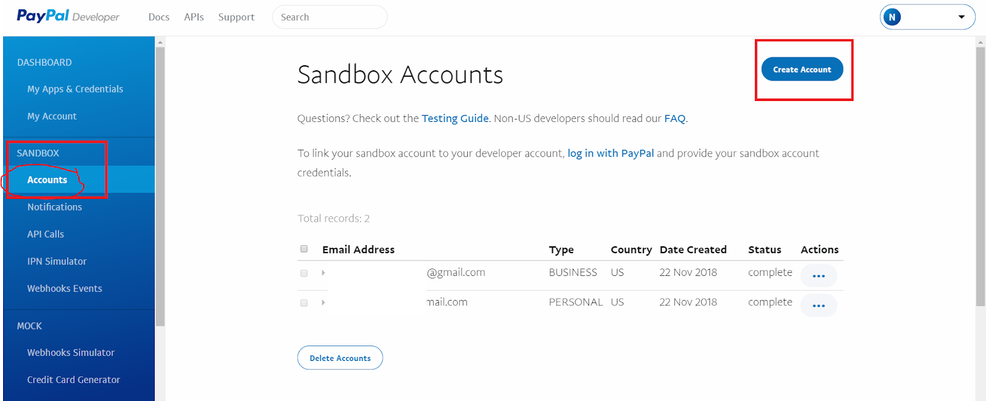Open actions ellipsis for BUSINESS account

[818, 276]
